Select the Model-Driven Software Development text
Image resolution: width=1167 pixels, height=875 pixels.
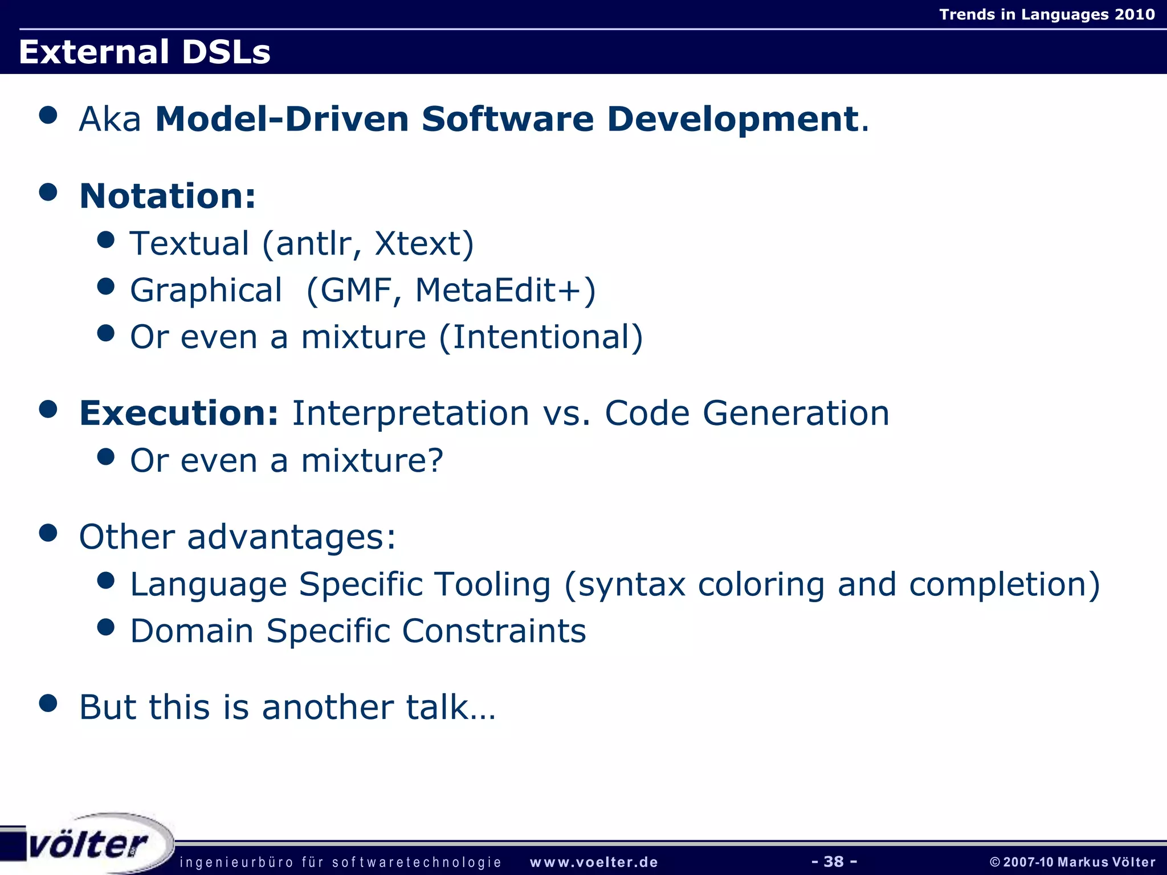(506, 119)
